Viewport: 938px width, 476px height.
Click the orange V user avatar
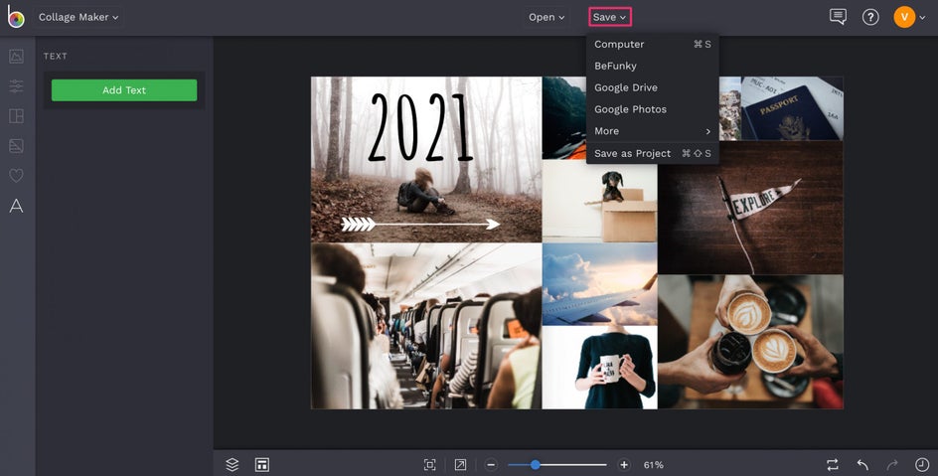(x=904, y=17)
